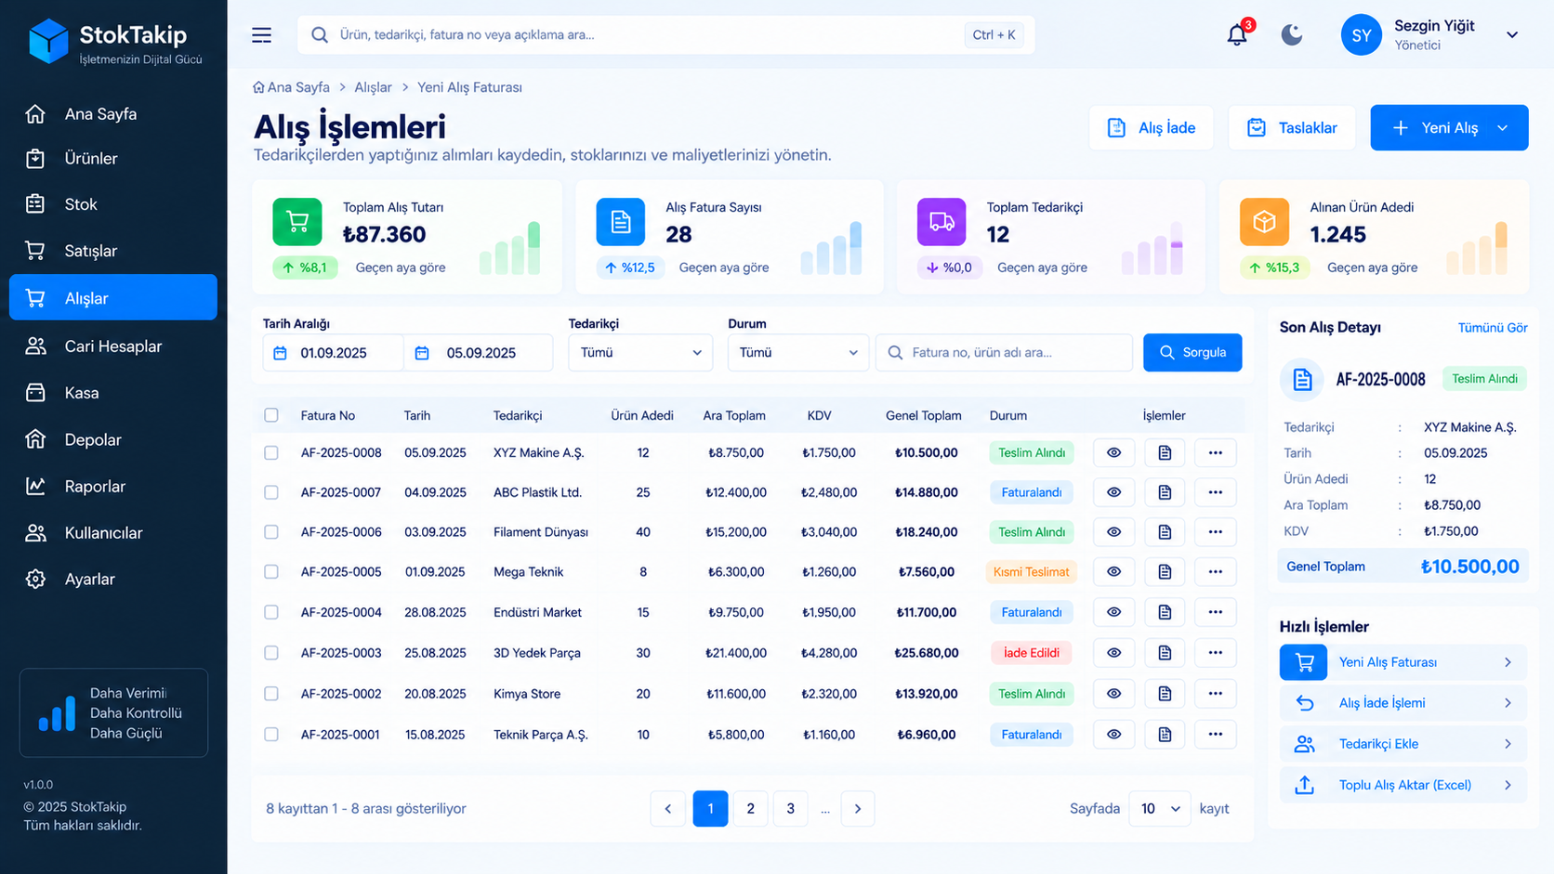View details of invoice AF-2025-0005
The width and height of the screenshot is (1554, 874).
pyautogui.click(x=1113, y=572)
